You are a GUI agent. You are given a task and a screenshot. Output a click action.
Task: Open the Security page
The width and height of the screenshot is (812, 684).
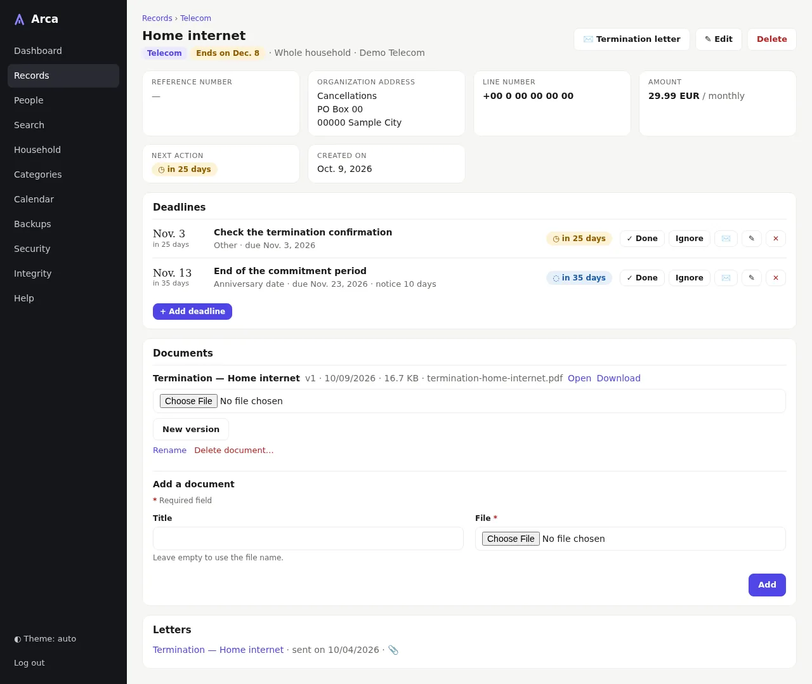coord(63,249)
